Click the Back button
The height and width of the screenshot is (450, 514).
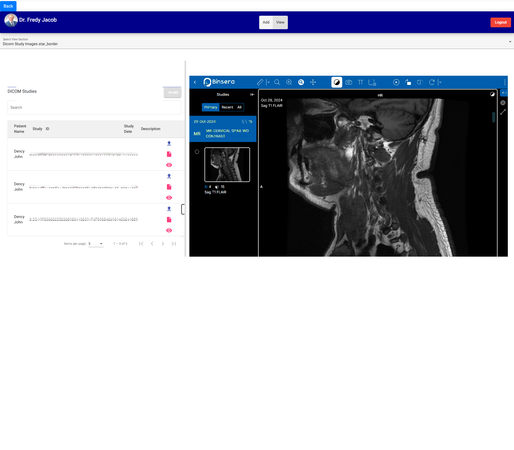click(x=8, y=6)
